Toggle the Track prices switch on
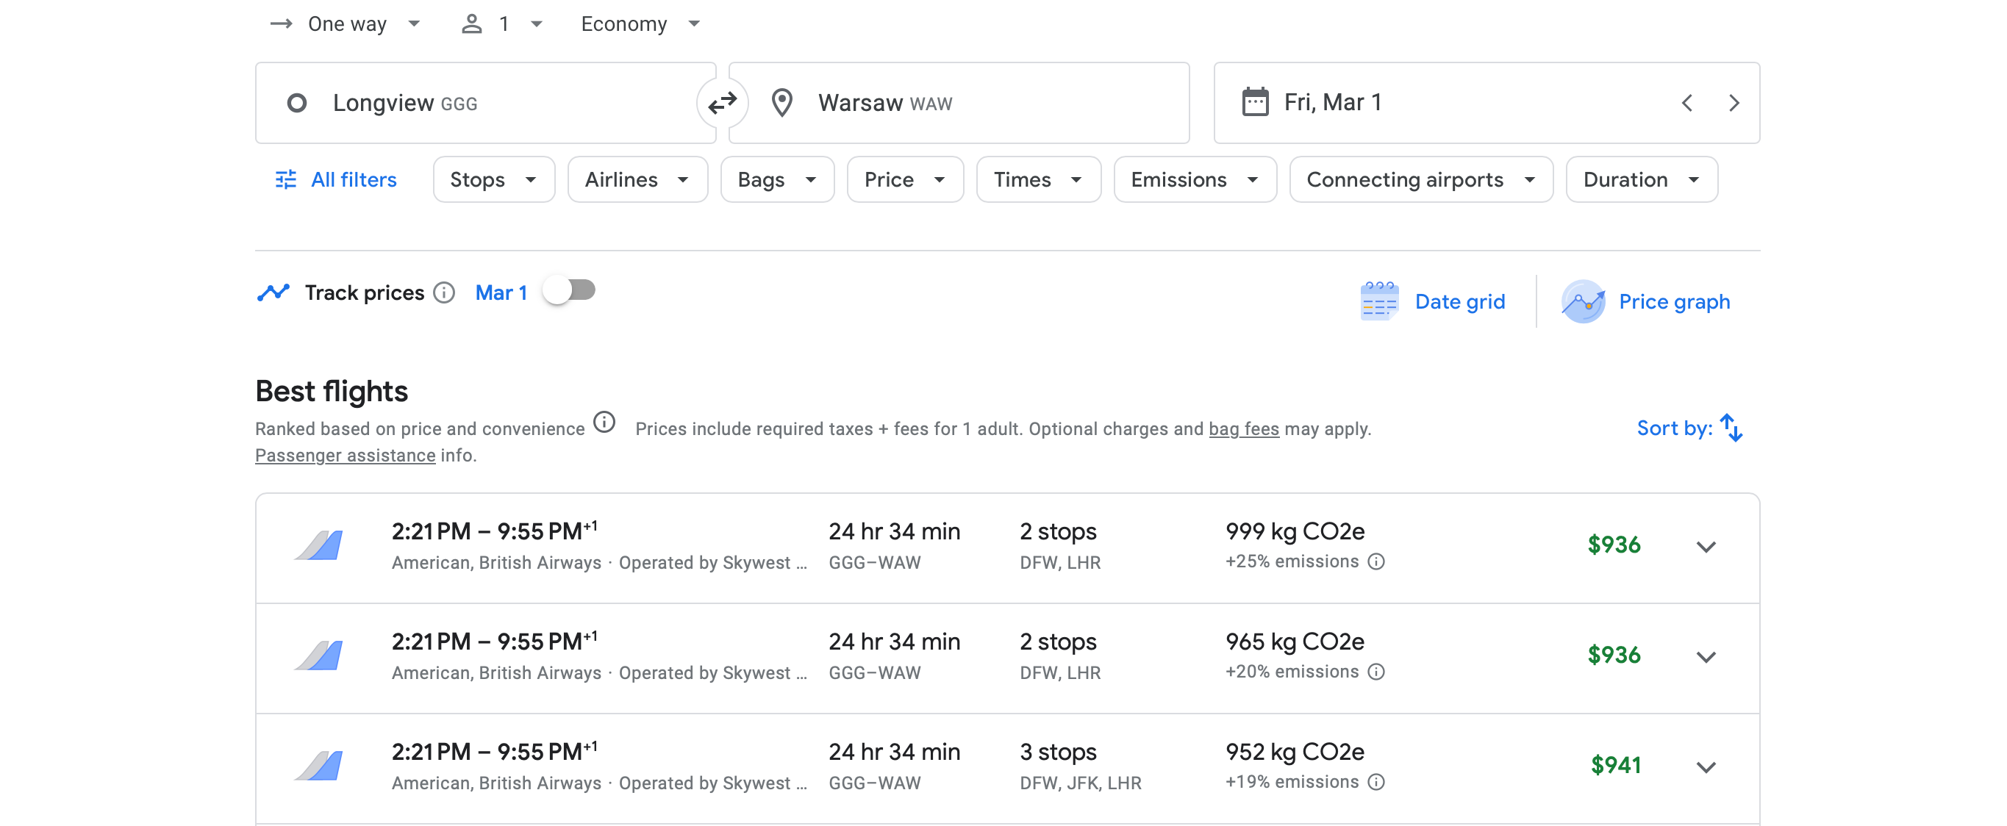The height and width of the screenshot is (826, 2007). coord(570,291)
